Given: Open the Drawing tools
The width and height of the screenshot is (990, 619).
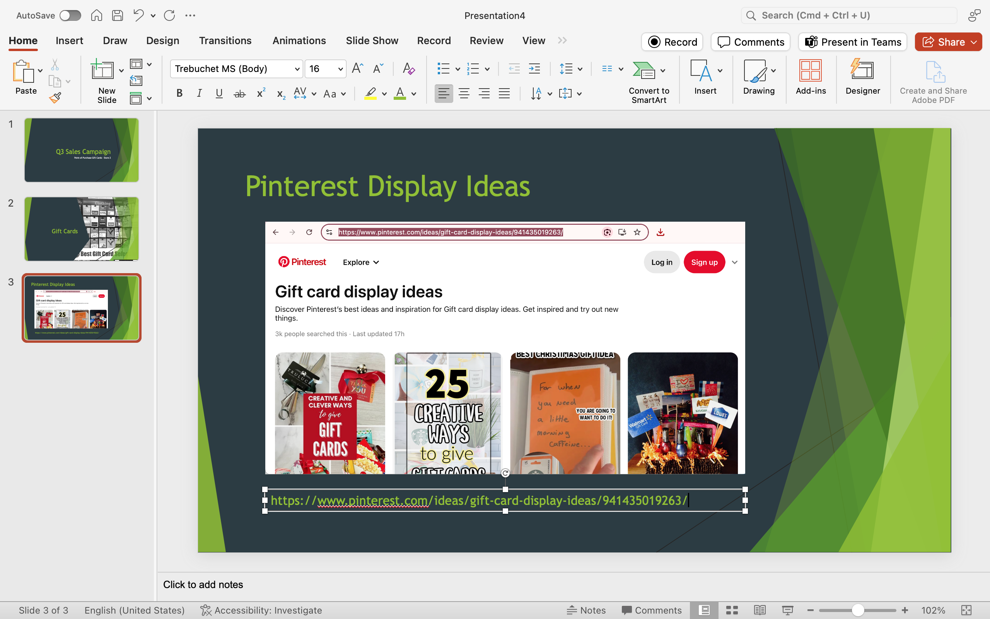Looking at the screenshot, I should (759, 78).
